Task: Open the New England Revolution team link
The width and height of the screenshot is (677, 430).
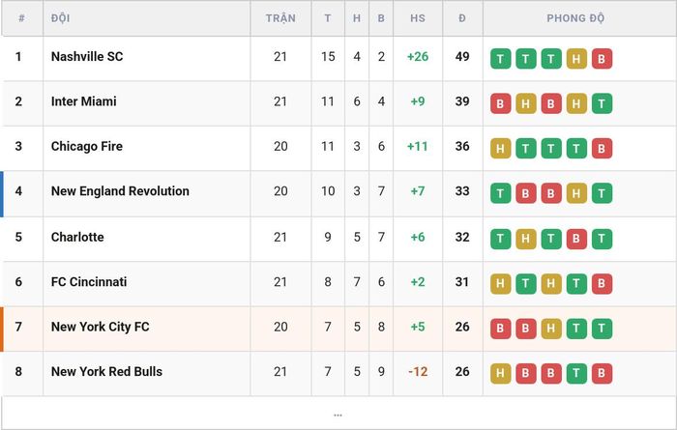Action: point(120,191)
